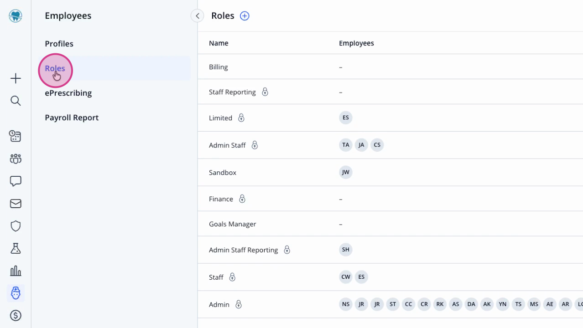Click SH avatar in Admin Staff Reporting row
Image resolution: width=583 pixels, height=328 pixels.
pos(346,250)
